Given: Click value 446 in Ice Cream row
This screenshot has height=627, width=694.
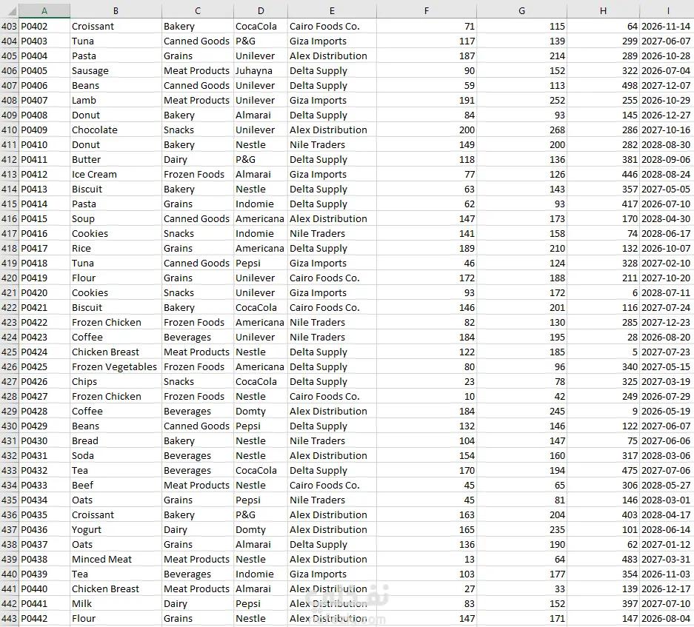Looking at the screenshot, I should [x=603, y=174].
